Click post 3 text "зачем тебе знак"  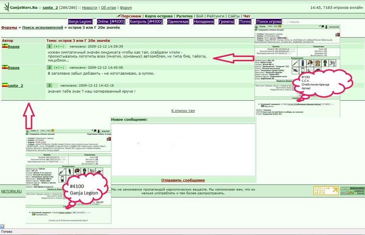click(64, 91)
